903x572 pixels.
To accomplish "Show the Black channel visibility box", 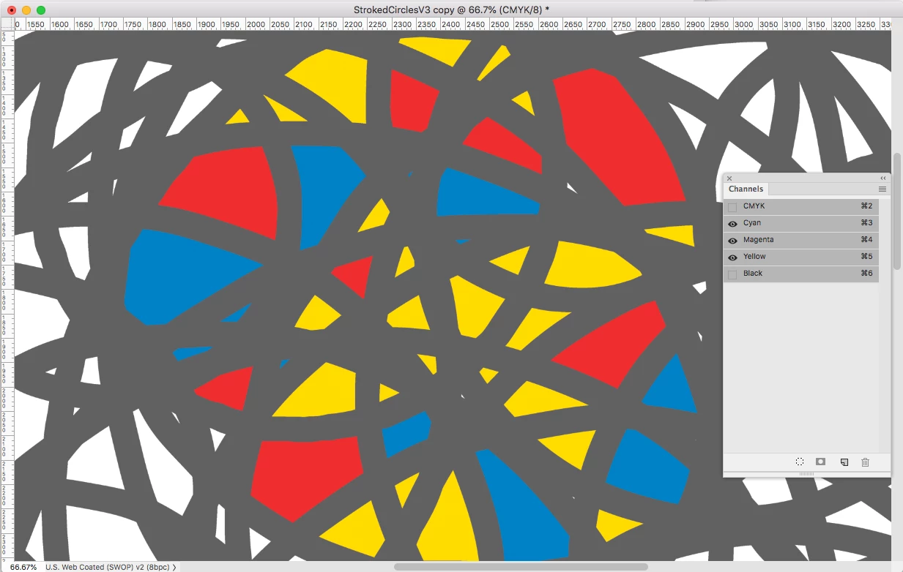I will [732, 274].
